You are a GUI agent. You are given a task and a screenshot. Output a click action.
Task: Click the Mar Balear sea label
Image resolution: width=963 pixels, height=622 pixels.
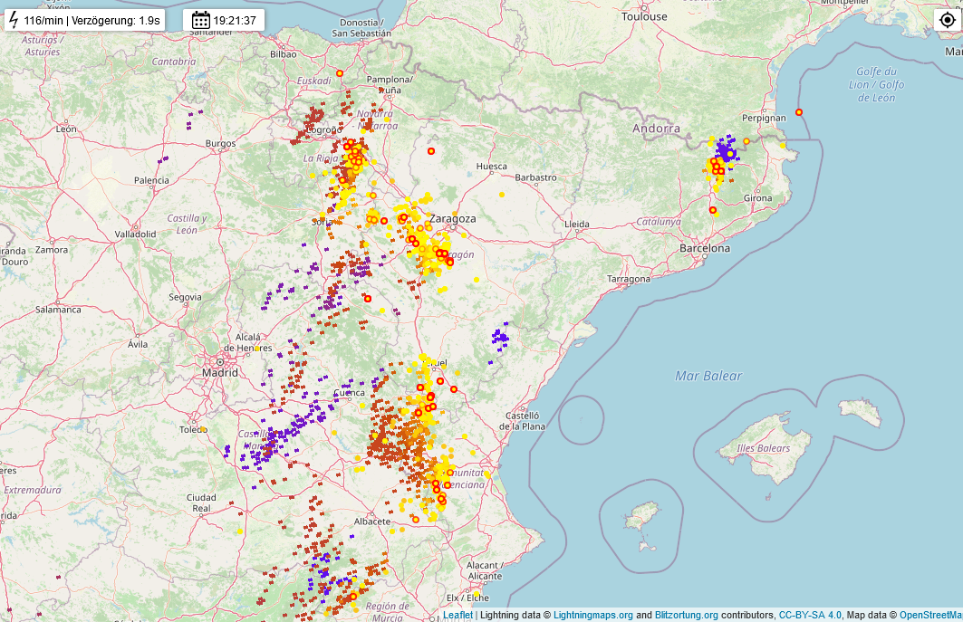(708, 376)
